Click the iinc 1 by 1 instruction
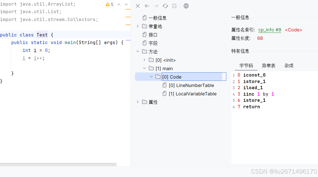Screen dimensions: 318x177 [x=259, y=94]
